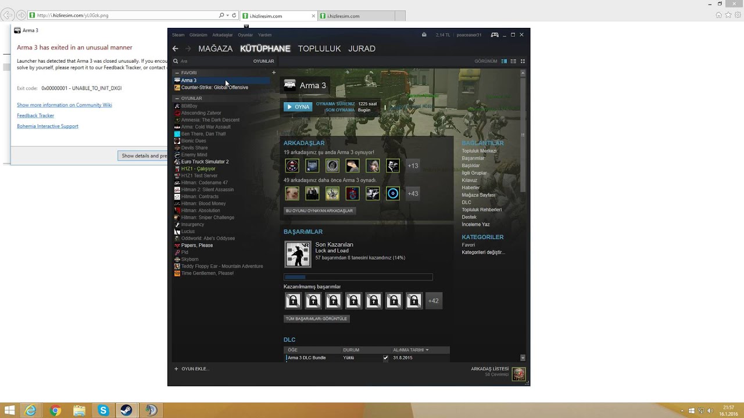
Task: Collapse the OYUNLAR category
Action: pyautogui.click(x=177, y=99)
